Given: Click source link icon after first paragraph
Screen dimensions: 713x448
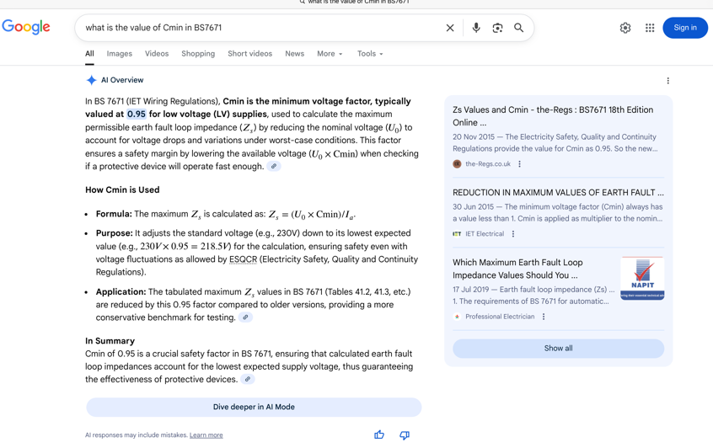Looking at the screenshot, I should tap(274, 167).
